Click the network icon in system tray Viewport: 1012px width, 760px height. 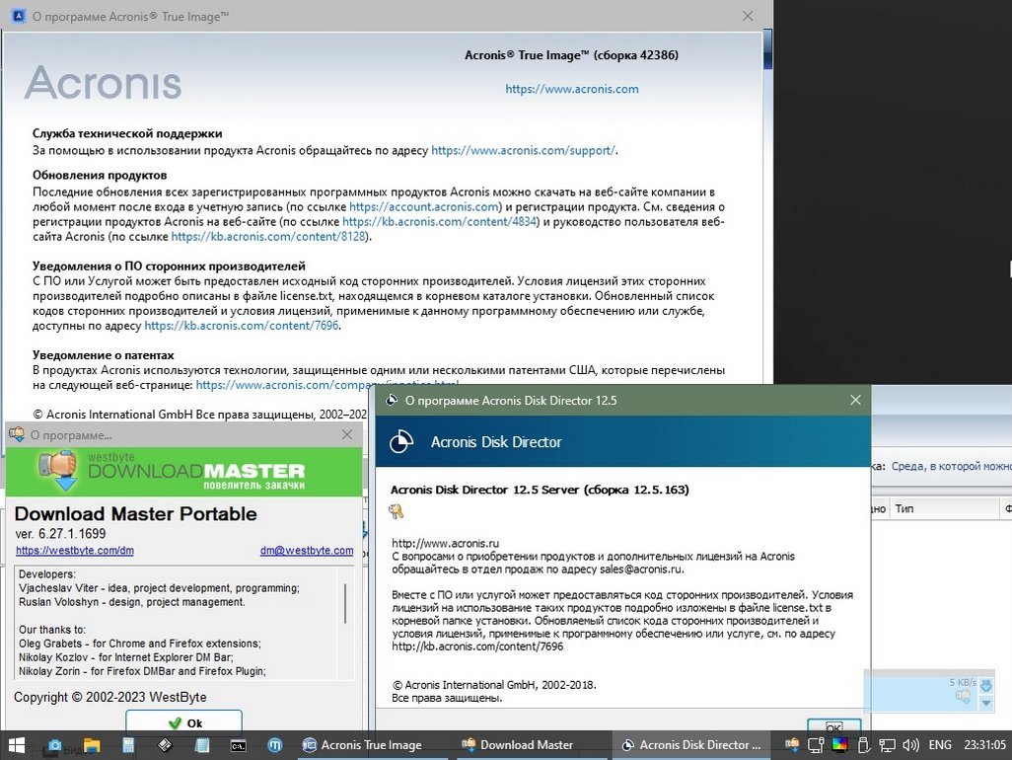click(x=888, y=745)
